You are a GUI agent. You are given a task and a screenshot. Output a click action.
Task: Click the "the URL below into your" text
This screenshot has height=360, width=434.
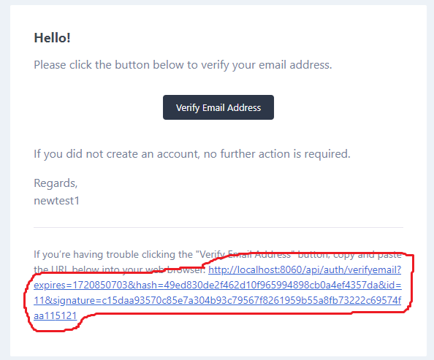coord(88,269)
